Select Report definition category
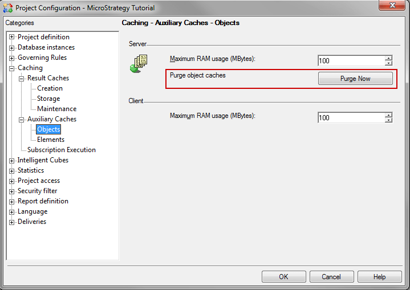The width and height of the screenshot is (410, 290). coord(43,201)
